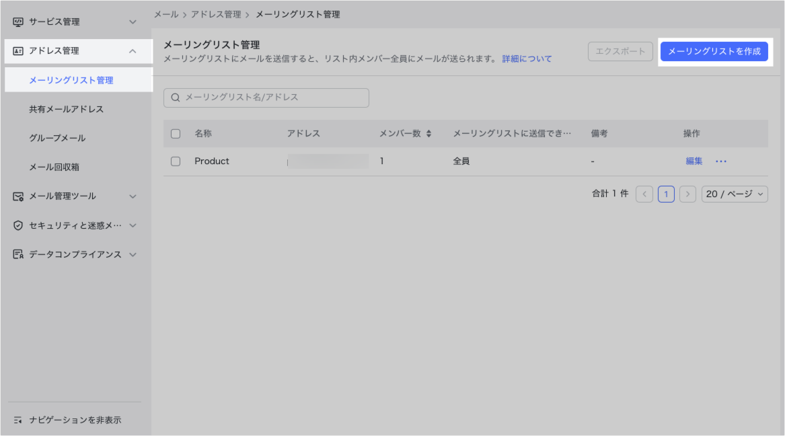Screen dimensions: 785x436
Task: Click the メール管理ツール envelope icon
Action: coord(18,196)
